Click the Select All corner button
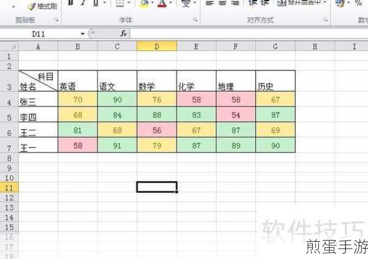The image size is (368, 259). pyautogui.click(x=9, y=46)
